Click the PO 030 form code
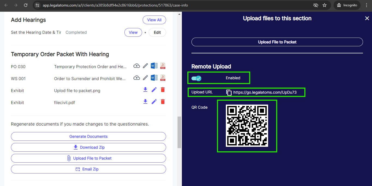 click(x=18, y=67)
